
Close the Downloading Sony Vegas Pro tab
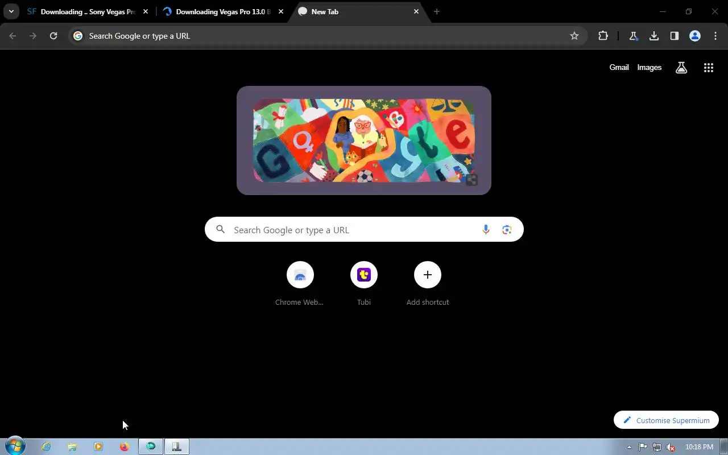tap(146, 11)
